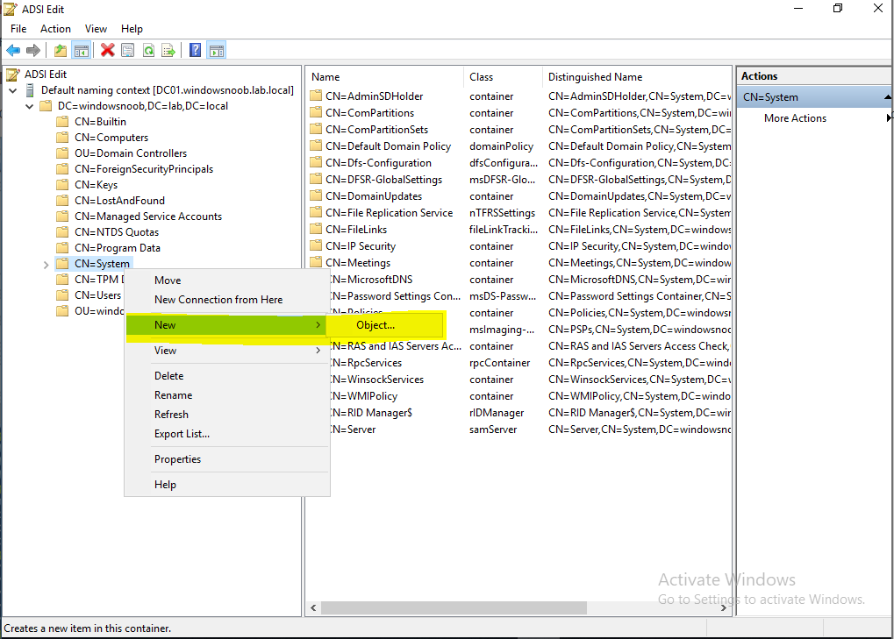The height and width of the screenshot is (639, 894).
Task: Click the folder icon beside CN=Keys
Action: (62, 185)
